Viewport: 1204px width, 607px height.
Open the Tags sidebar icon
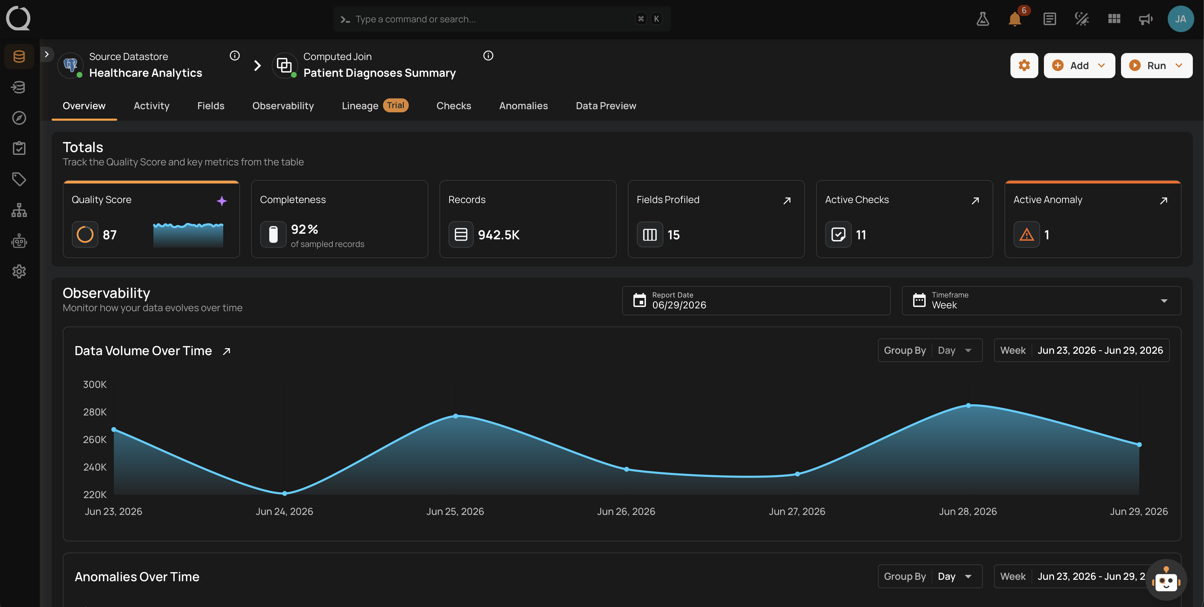pos(19,179)
